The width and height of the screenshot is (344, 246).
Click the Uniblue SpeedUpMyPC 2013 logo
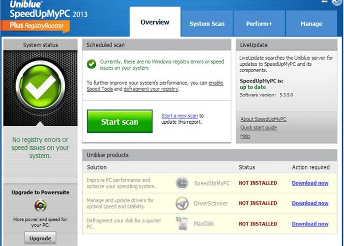pyautogui.click(x=48, y=9)
